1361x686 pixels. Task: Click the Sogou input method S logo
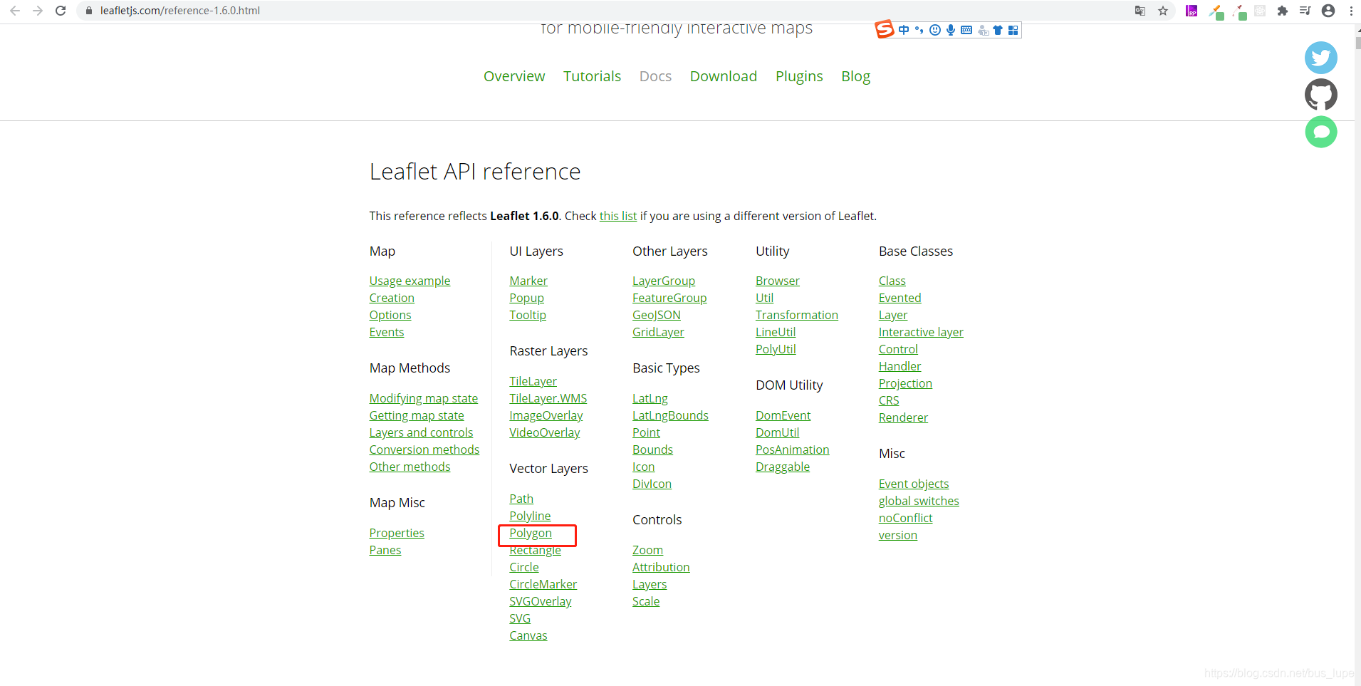[x=884, y=29]
